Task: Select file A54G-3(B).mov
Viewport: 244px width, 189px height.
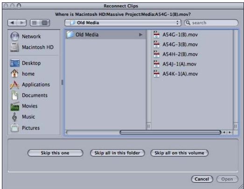Action: [176, 44]
